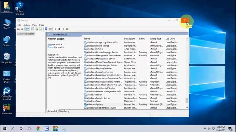This screenshot has height=132, width=236.
Task: Select Windows Push Notifications User Service row
Action: [131, 85]
